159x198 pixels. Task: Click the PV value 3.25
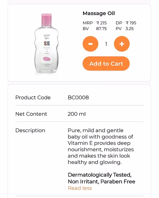(x=130, y=29)
